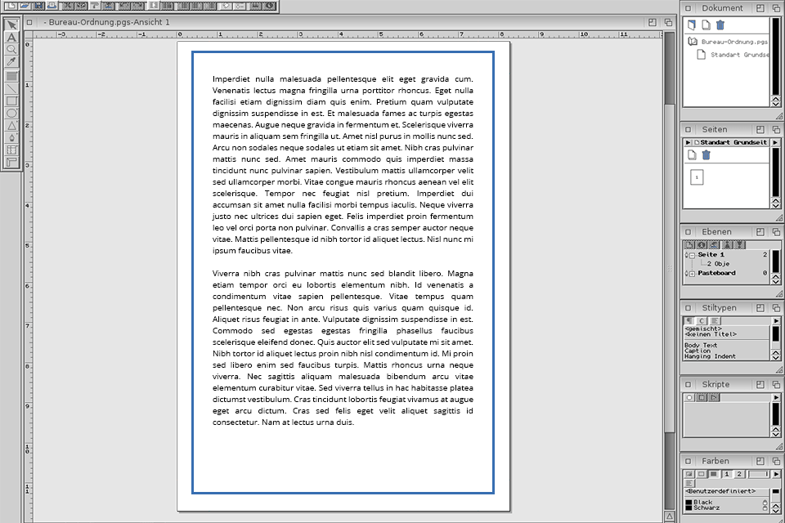Click the Save disk toolbar icon
Viewport: 785px width, 523px height.
pyautogui.click(x=38, y=6)
